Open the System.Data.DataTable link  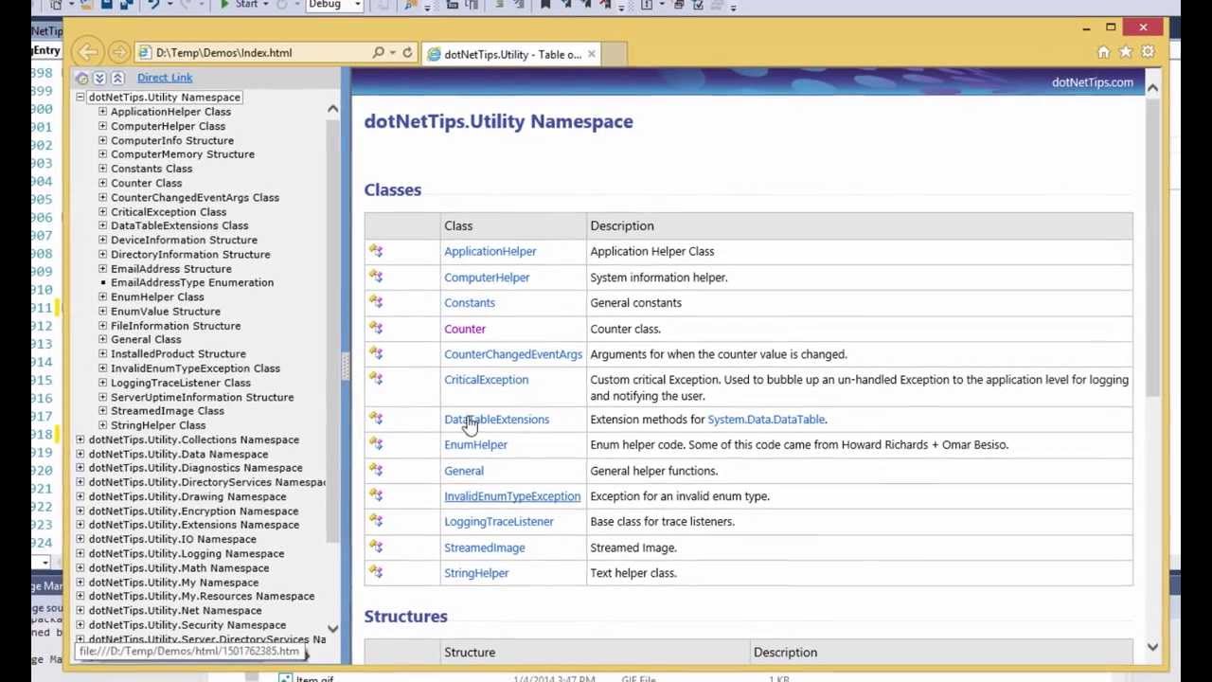[766, 420]
